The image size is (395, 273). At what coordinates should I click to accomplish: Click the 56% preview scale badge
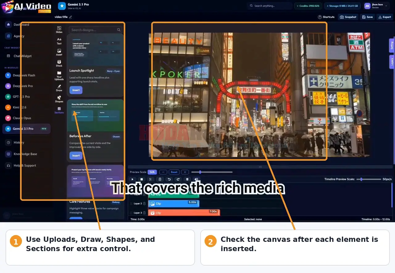point(152,172)
